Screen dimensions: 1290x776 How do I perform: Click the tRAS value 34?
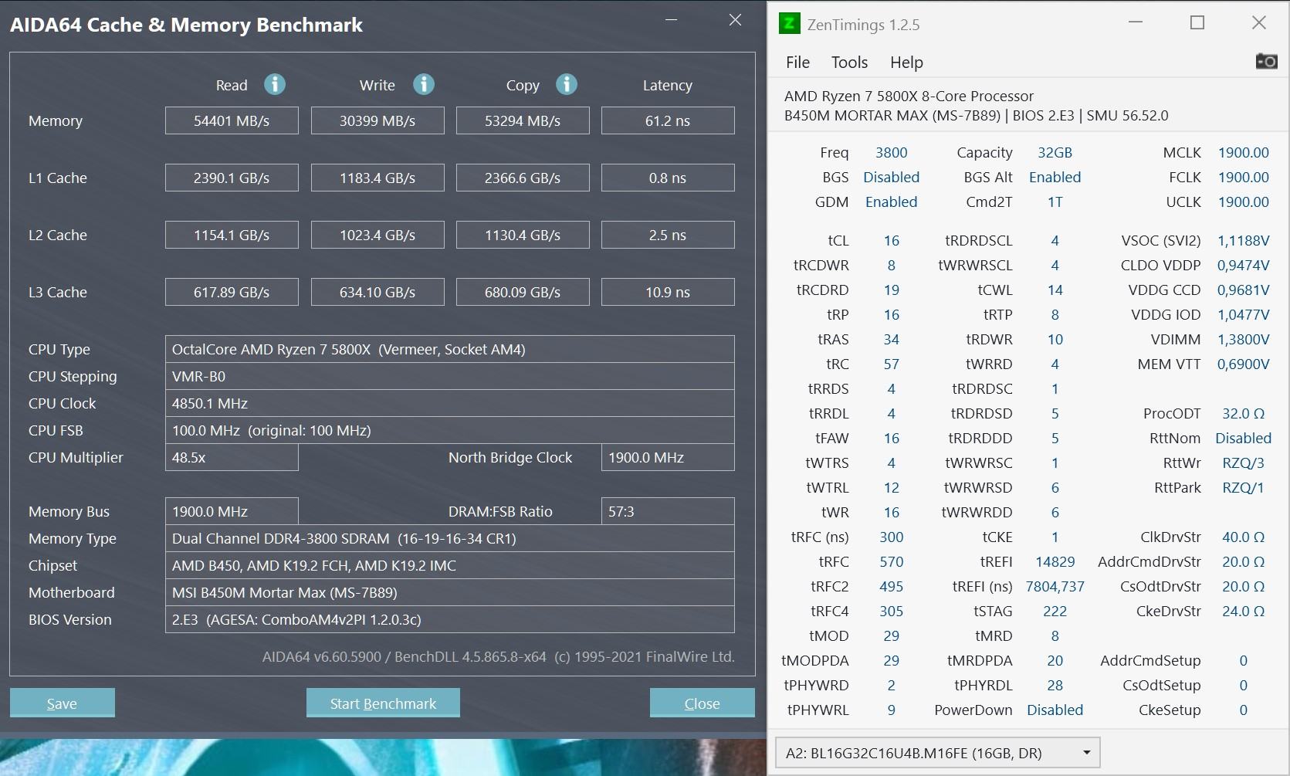pos(891,339)
